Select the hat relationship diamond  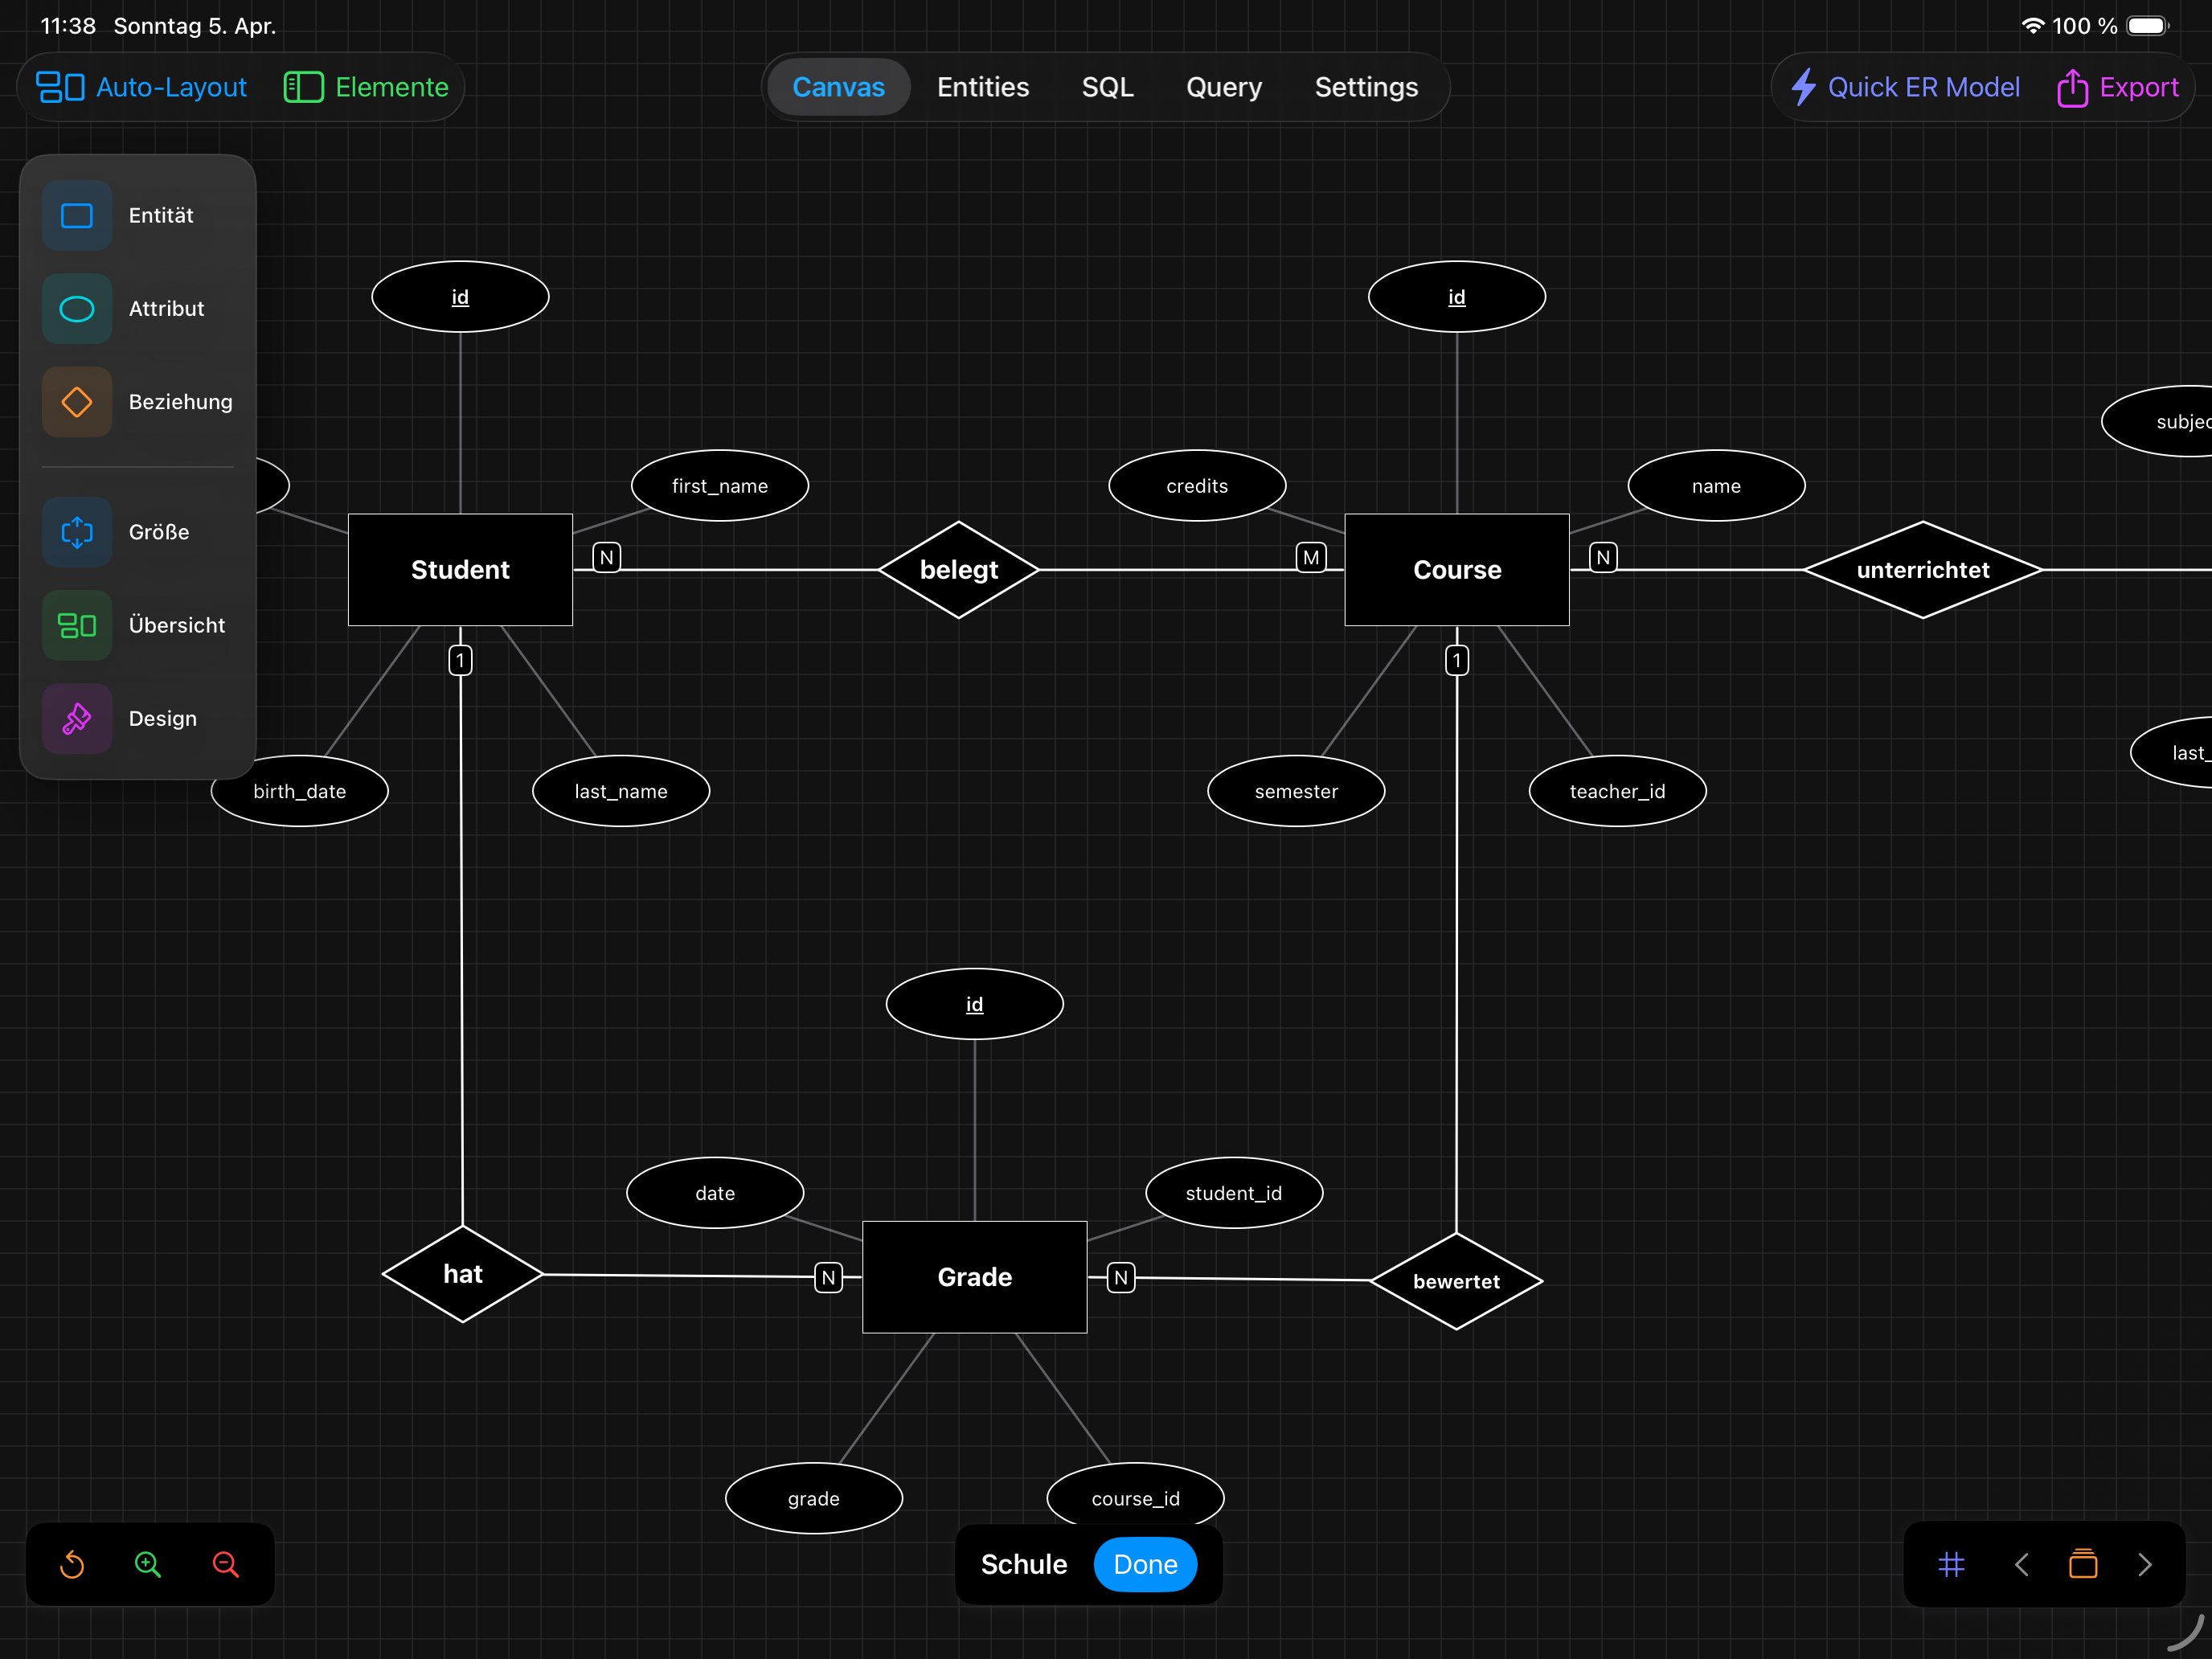pos(463,1274)
